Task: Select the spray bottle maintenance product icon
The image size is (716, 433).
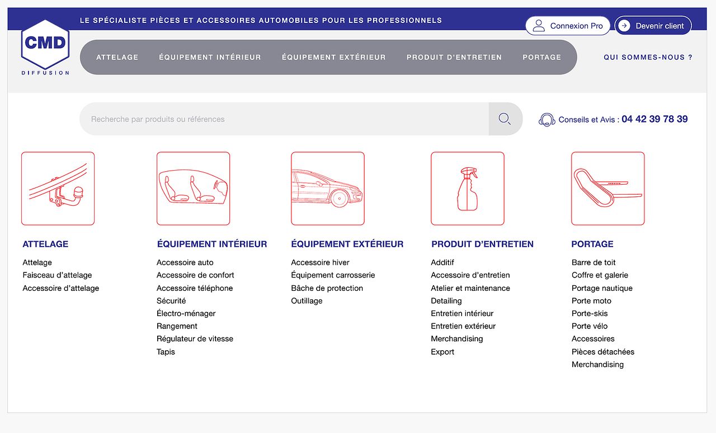Action: pyautogui.click(x=467, y=189)
